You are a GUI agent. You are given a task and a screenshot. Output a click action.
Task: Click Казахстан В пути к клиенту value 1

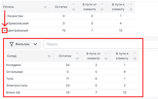pos(121,16)
